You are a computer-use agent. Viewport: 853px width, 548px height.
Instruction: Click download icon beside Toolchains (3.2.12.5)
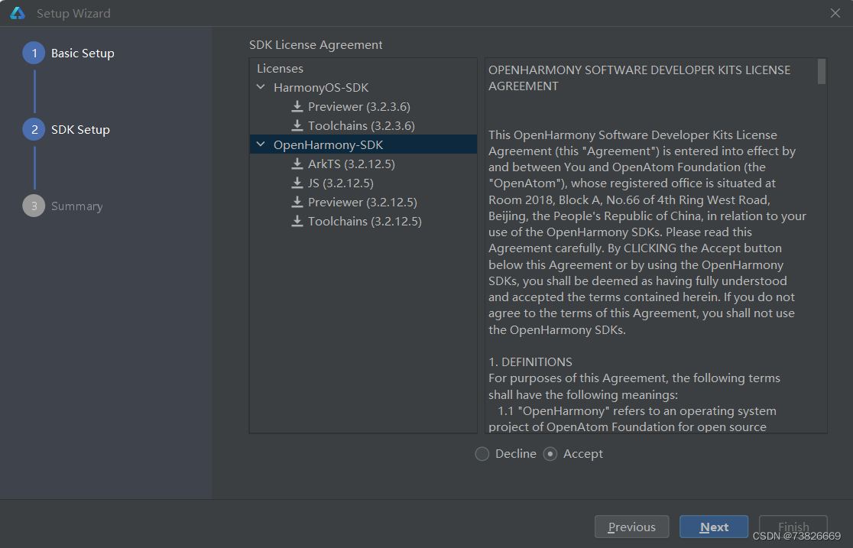(297, 221)
